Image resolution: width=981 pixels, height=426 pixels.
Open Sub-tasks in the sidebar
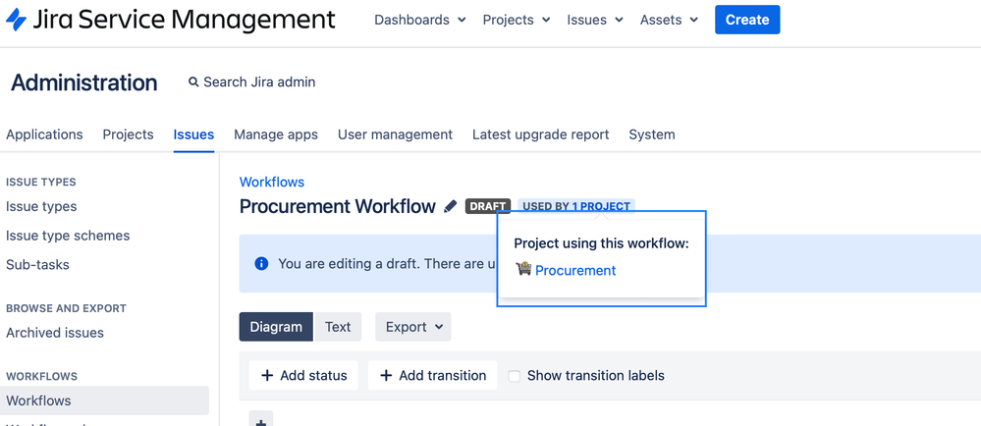click(37, 265)
